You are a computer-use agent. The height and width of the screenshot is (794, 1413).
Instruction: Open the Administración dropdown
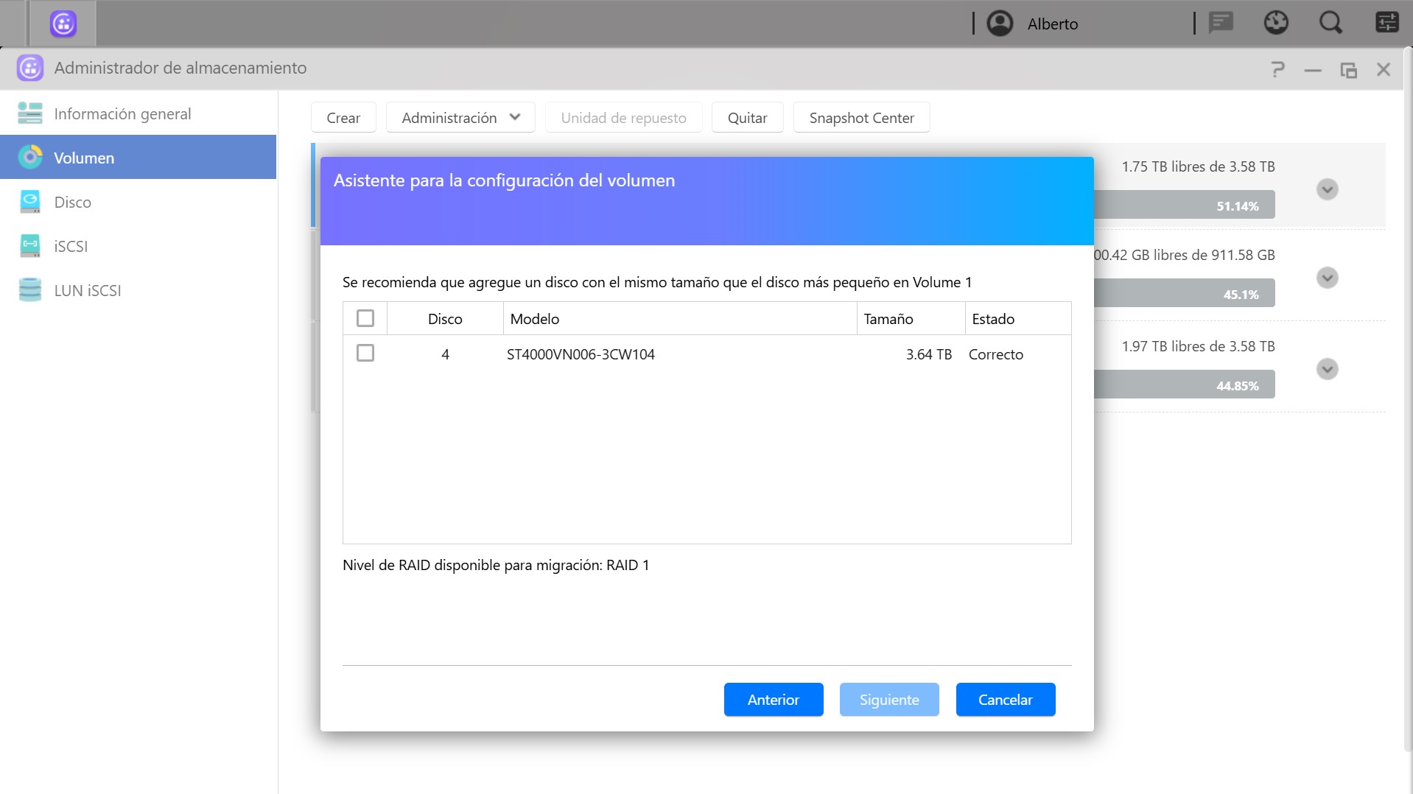click(460, 118)
